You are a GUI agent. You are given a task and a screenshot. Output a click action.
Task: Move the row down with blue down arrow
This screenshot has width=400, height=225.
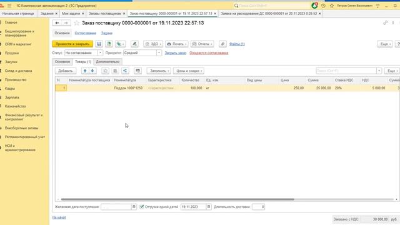[x=92, y=71]
